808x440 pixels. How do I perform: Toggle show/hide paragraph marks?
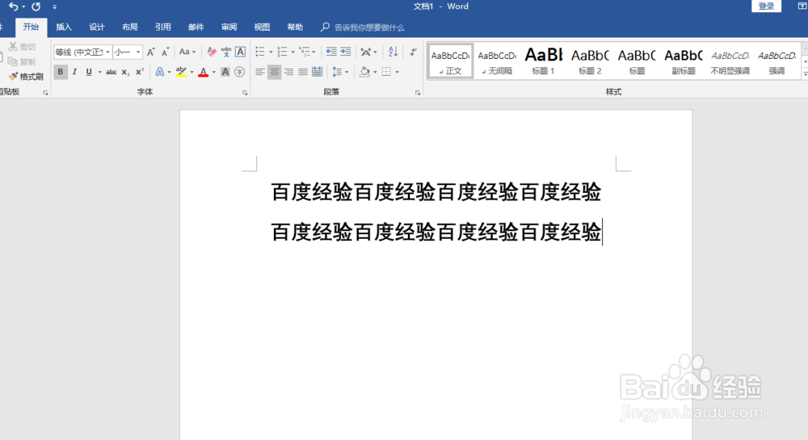(413, 52)
